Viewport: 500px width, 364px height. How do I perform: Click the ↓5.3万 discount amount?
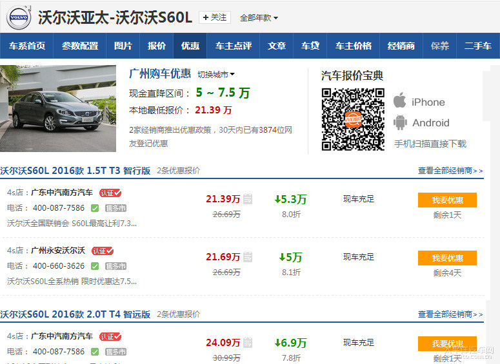pos(290,199)
